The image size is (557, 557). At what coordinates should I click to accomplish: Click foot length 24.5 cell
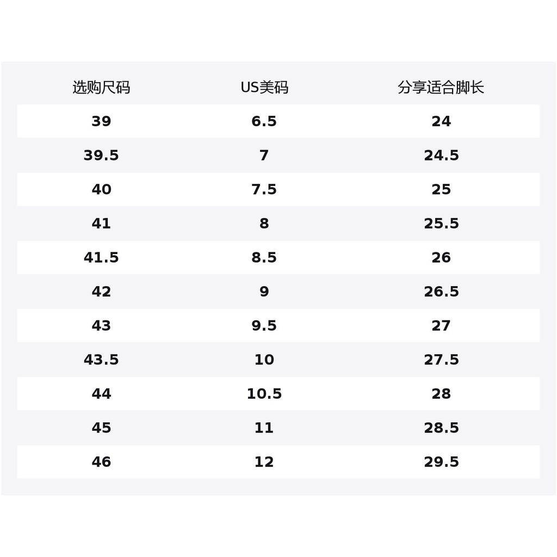pos(441,156)
